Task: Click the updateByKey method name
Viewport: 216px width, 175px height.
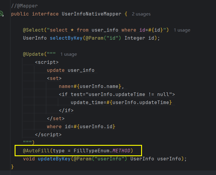Action: [x=54, y=159]
